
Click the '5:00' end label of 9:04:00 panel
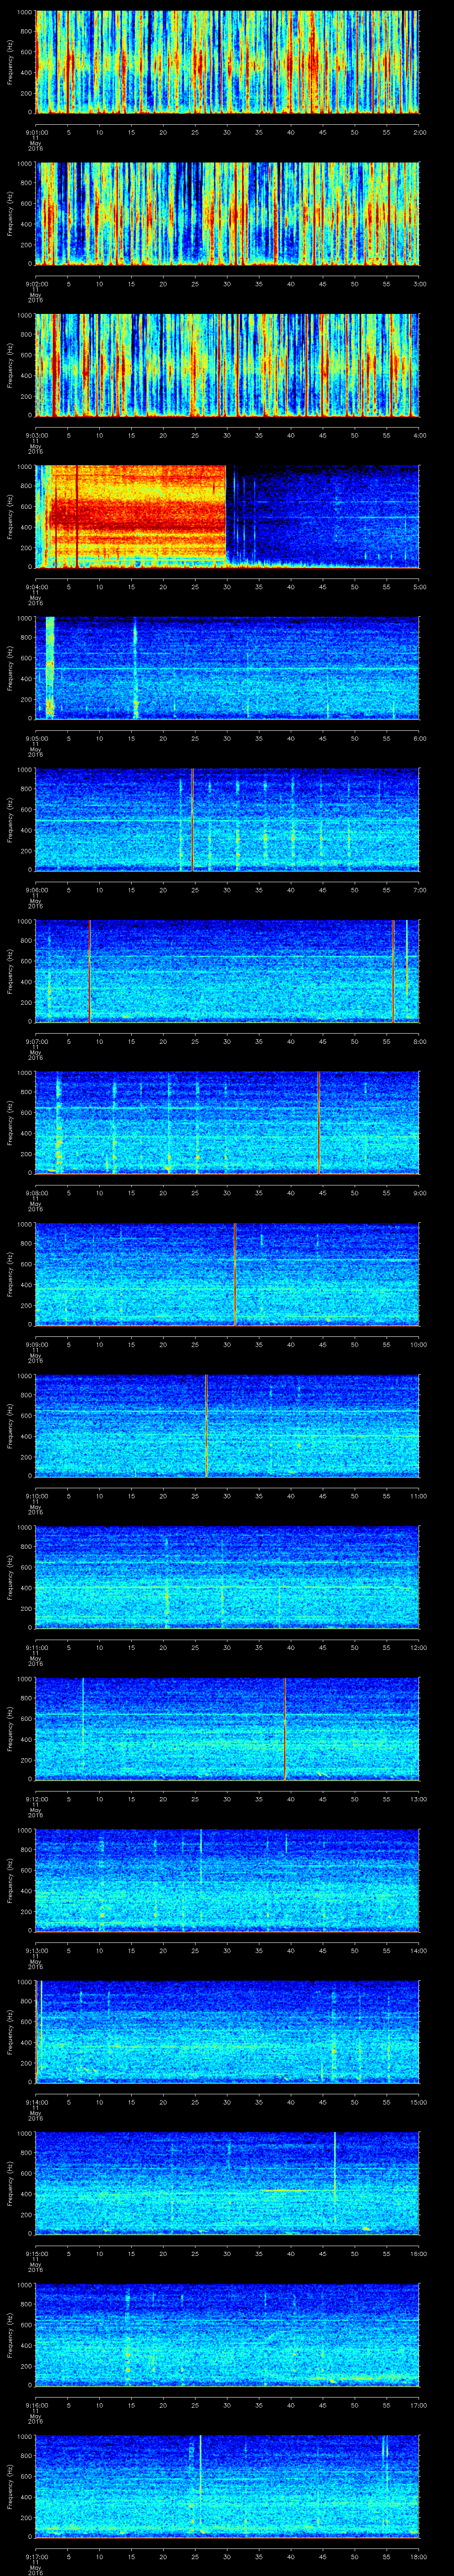tap(419, 587)
